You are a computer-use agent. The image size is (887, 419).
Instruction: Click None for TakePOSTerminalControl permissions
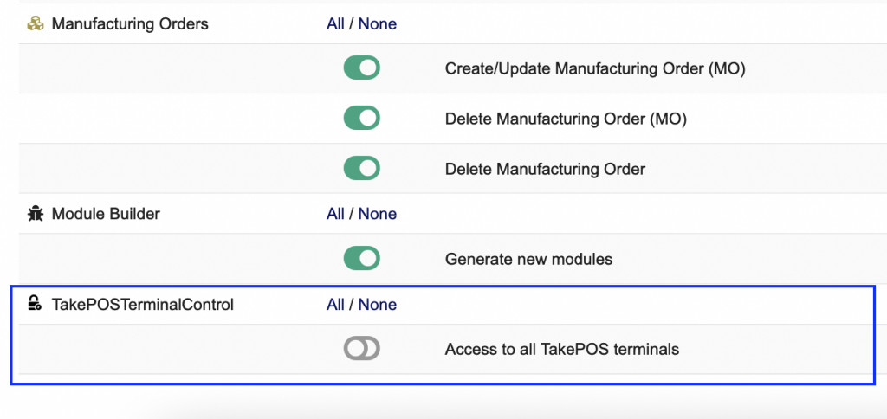[x=378, y=305]
